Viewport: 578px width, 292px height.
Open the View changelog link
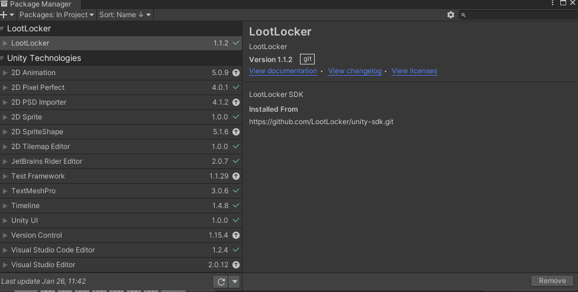[x=355, y=71]
